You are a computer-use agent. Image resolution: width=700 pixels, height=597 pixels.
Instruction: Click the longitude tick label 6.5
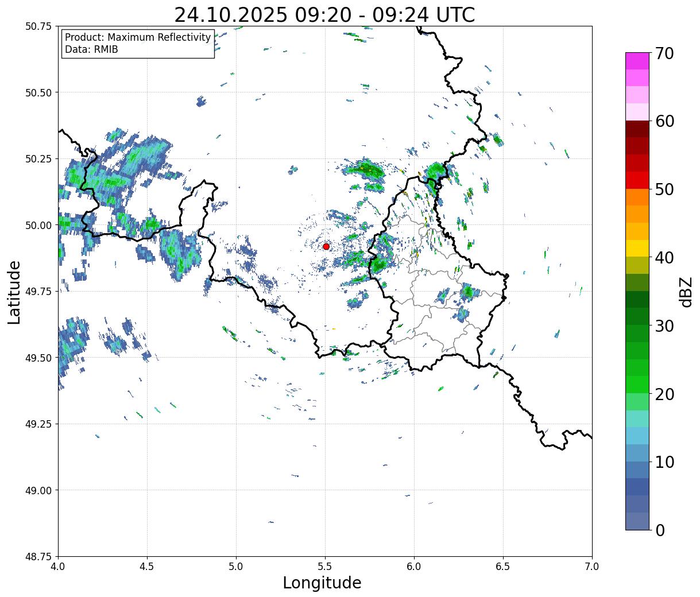point(503,567)
